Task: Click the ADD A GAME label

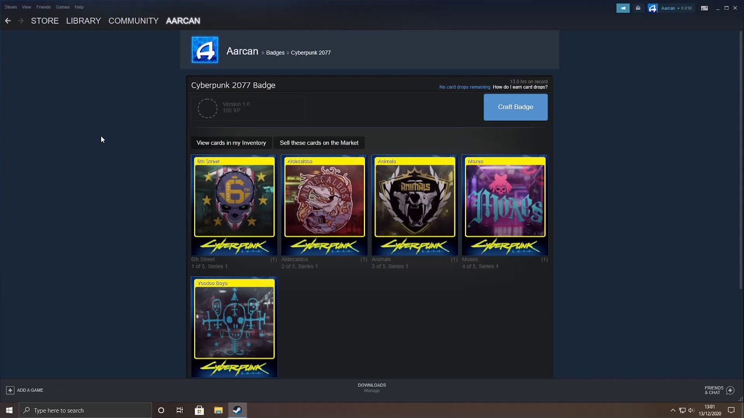Action: tap(30, 390)
